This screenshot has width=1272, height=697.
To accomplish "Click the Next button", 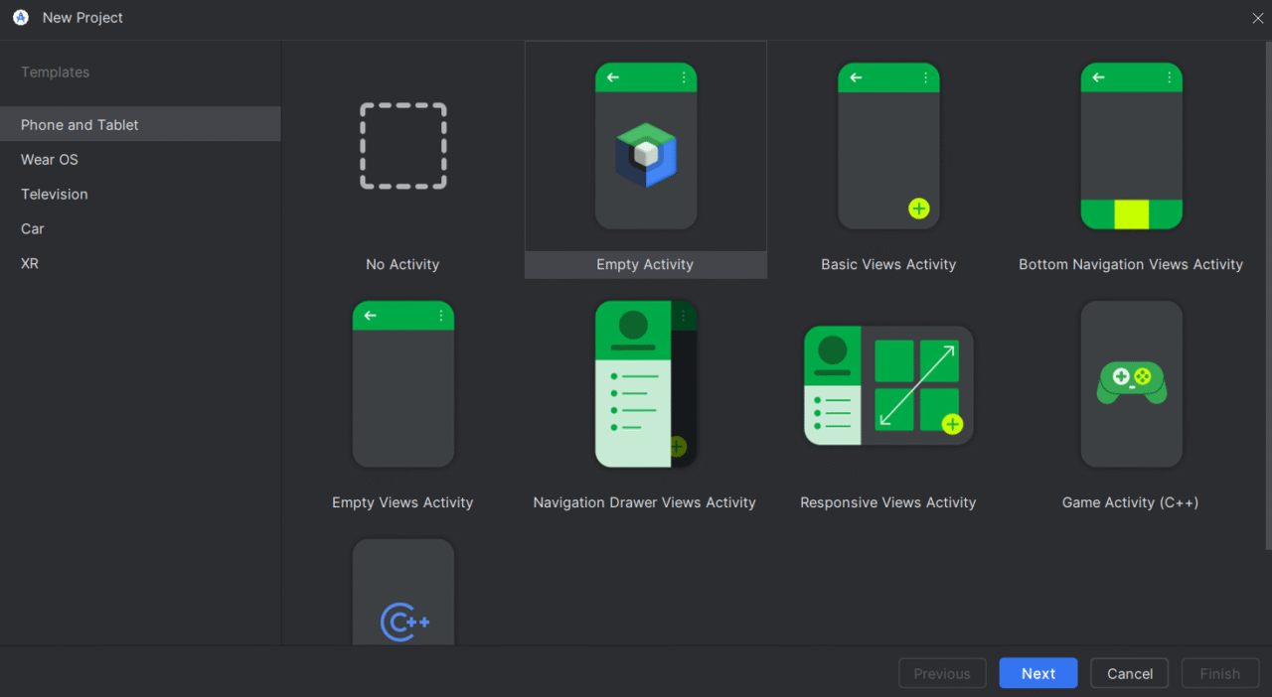I will click(1038, 673).
